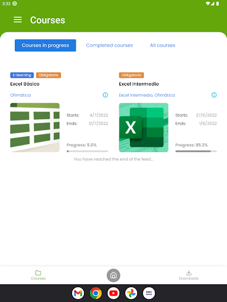Launch Google Photos from the dock

[x=131, y=293]
